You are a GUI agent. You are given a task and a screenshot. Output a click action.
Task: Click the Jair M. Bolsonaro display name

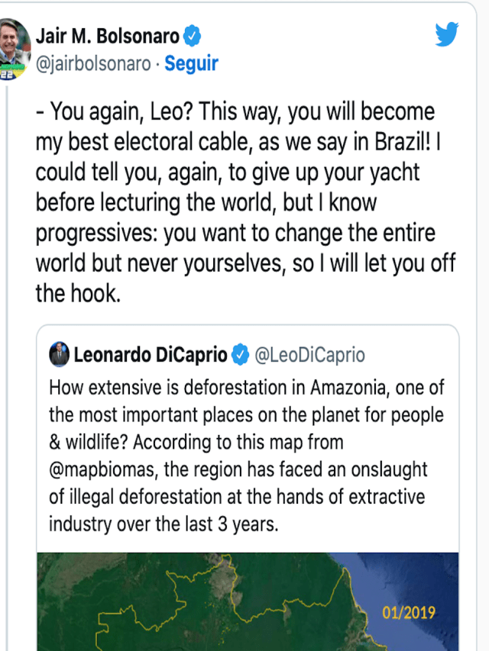[107, 36]
